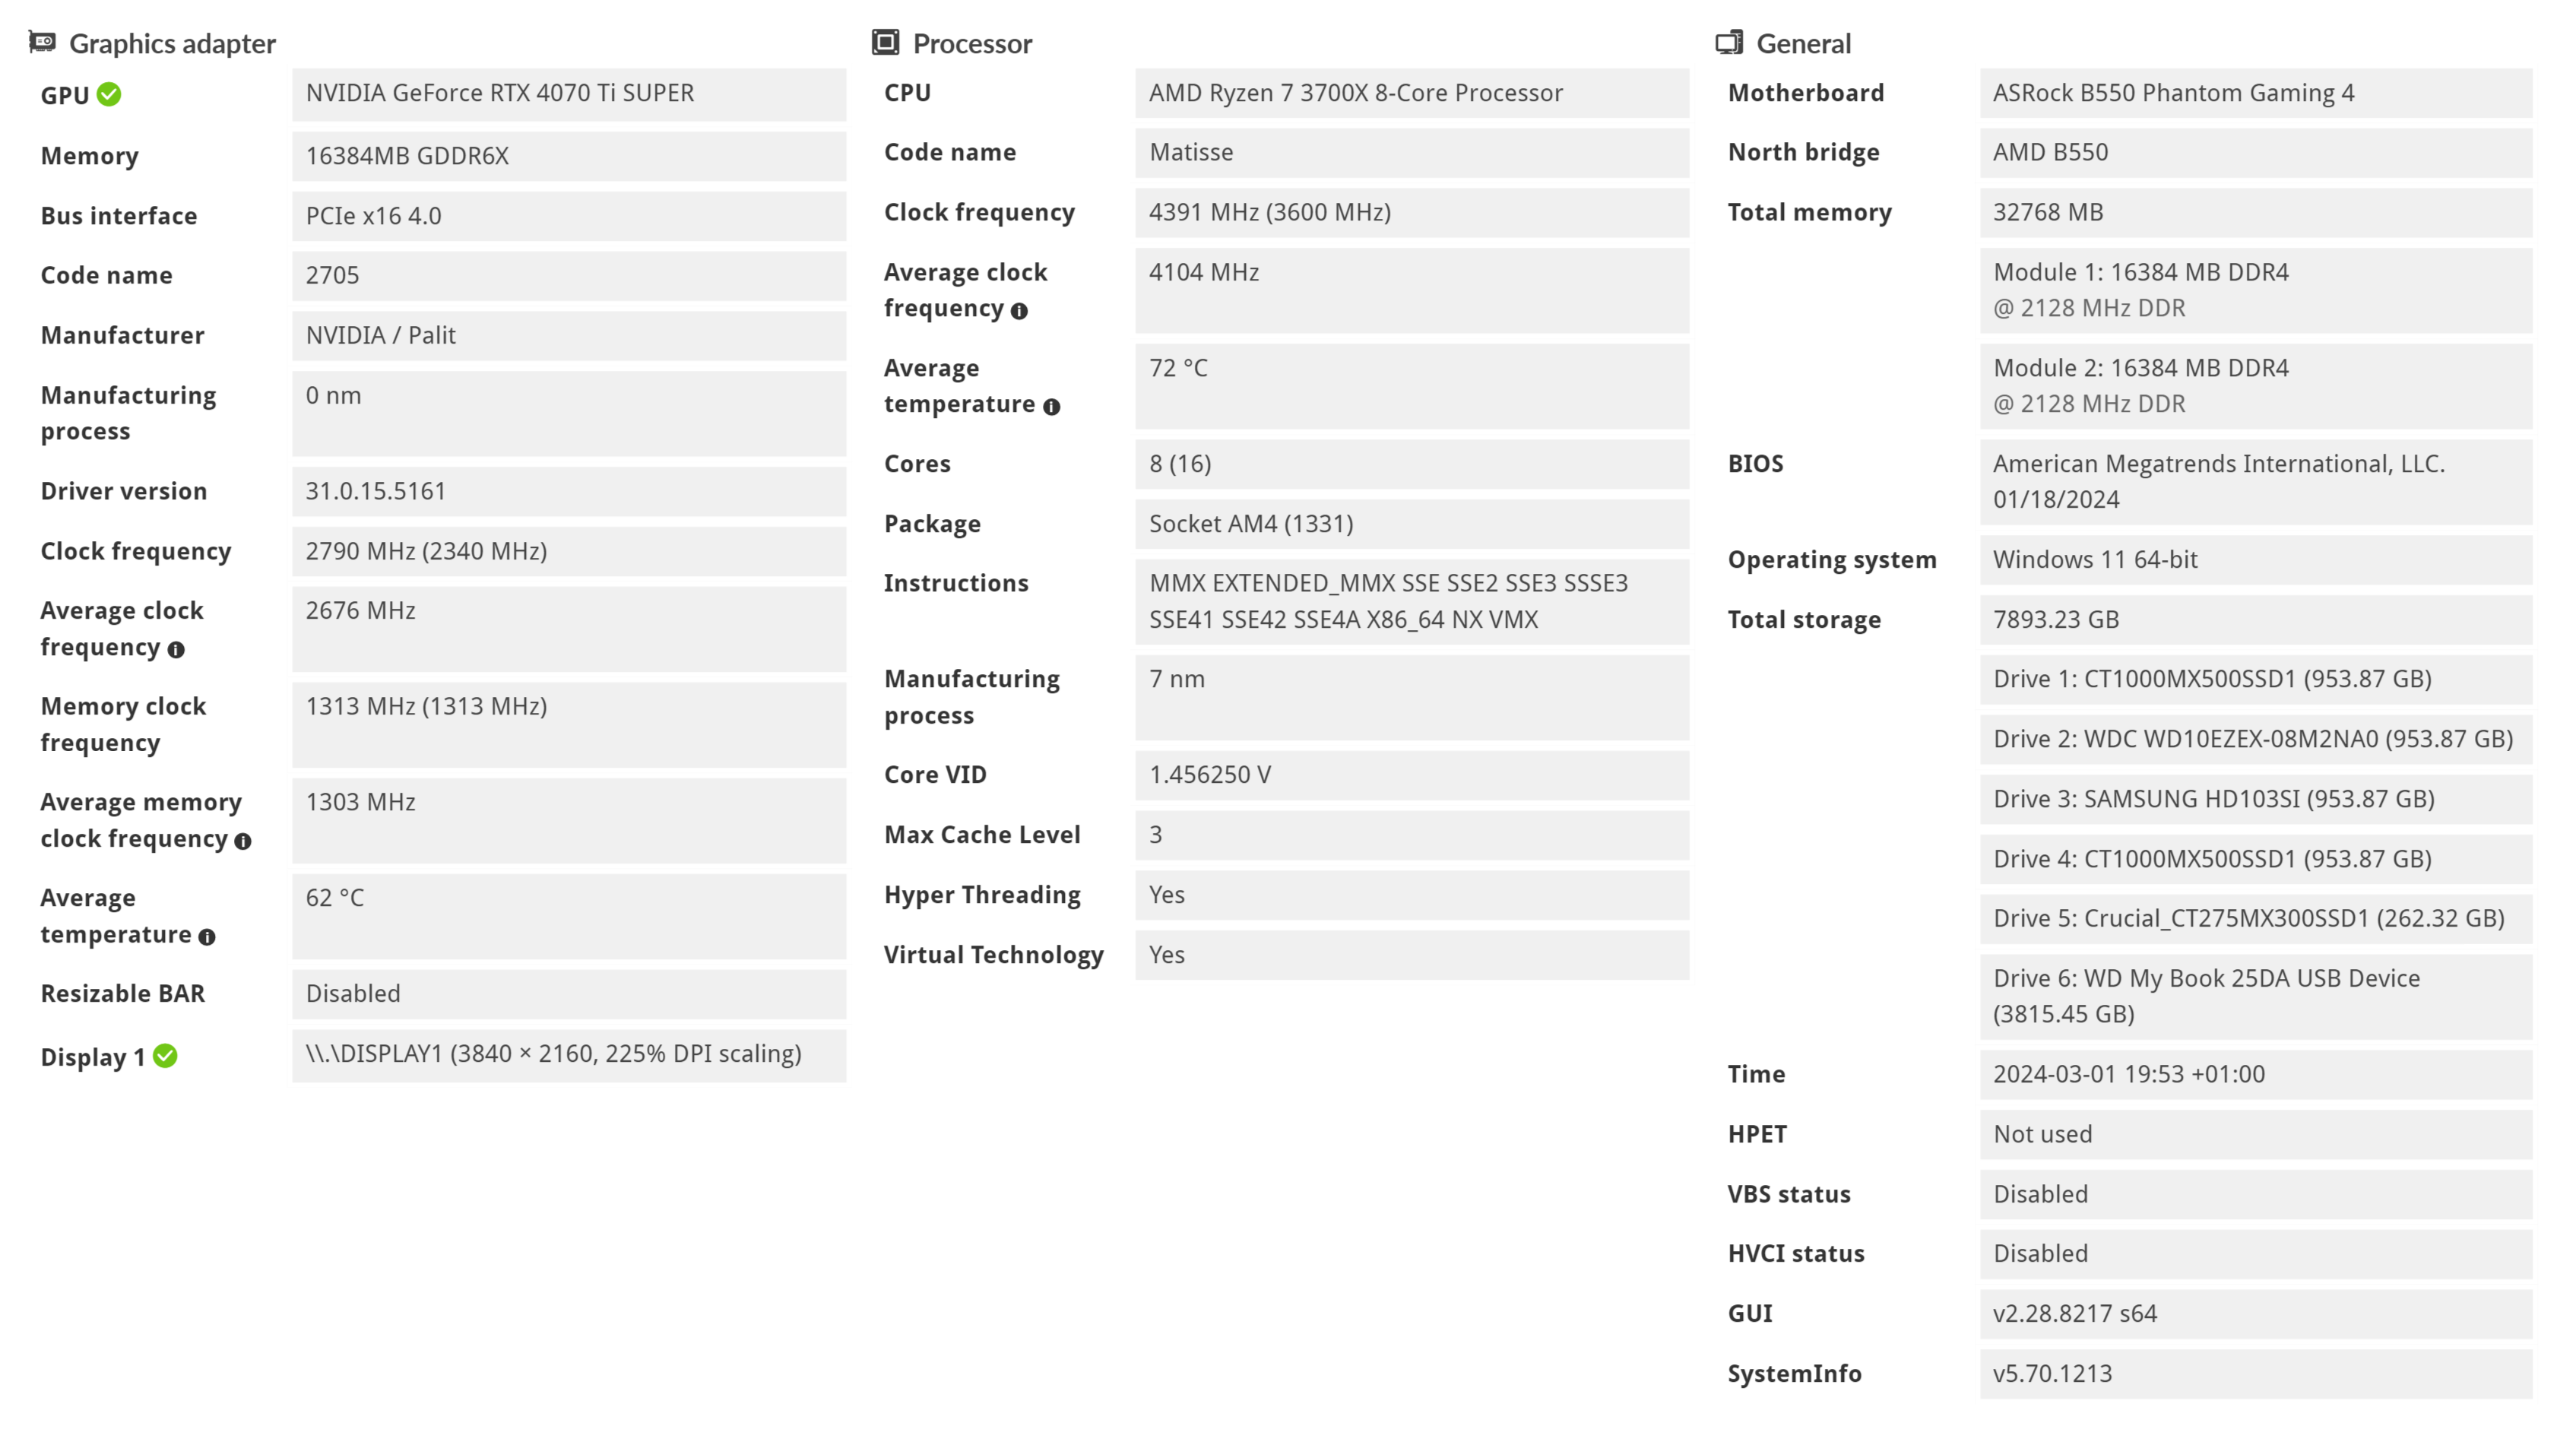This screenshot has width=2576, height=1429.
Task: Click the Resizable BAR Disabled value
Action: point(568,994)
